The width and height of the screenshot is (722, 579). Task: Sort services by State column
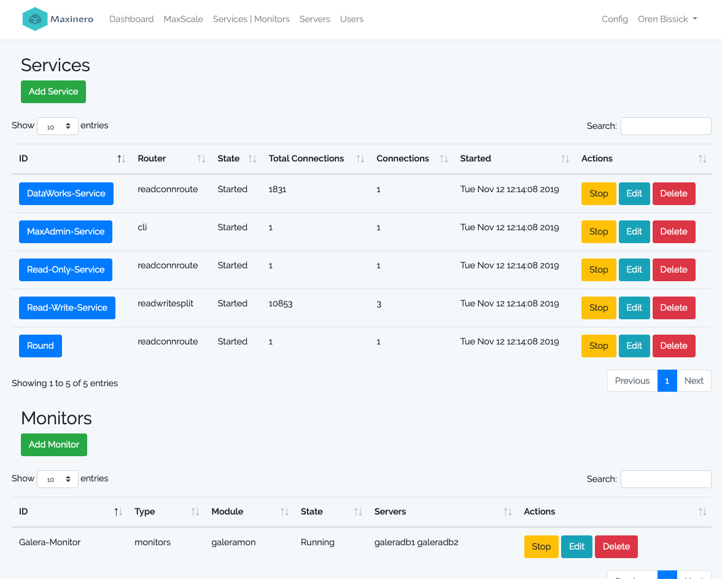pyautogui.click(x=252, y=159)
